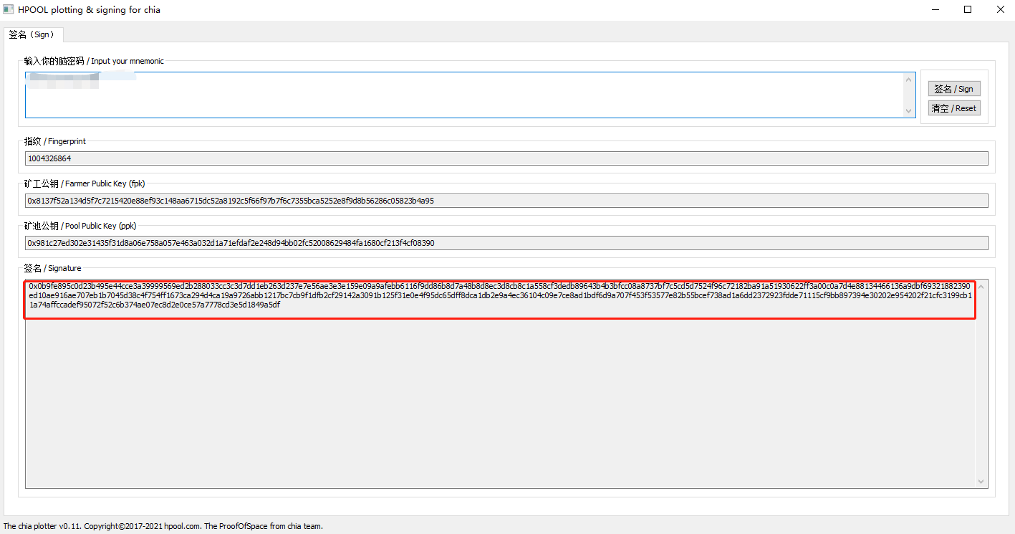Screen dimensions: 1015x534
Task: Click the mnemonic box scroll down arrow
Action: pos(909,111)
